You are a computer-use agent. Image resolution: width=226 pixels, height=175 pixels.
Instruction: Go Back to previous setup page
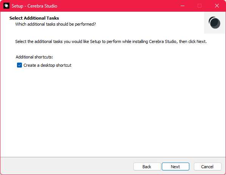point(147,167)
